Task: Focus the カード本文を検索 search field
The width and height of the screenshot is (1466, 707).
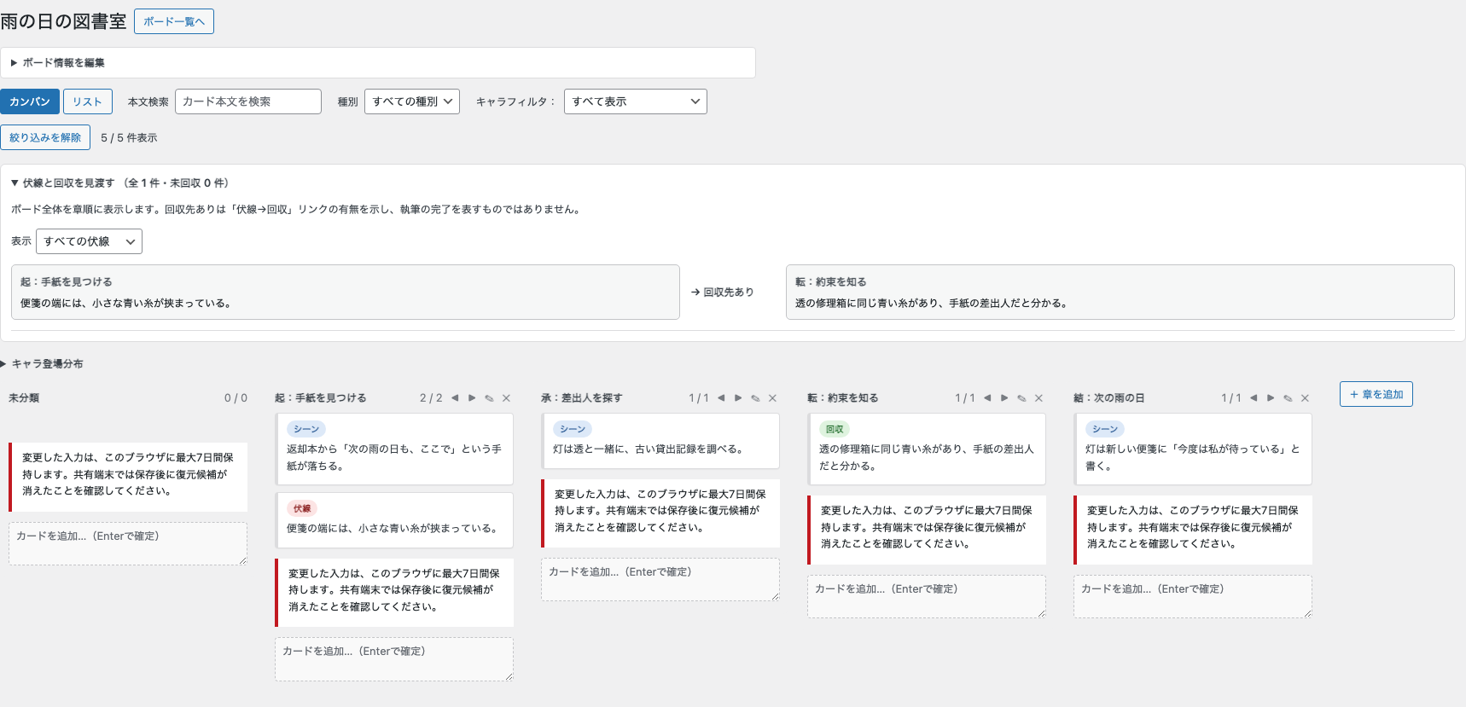Action: point(248,101)
